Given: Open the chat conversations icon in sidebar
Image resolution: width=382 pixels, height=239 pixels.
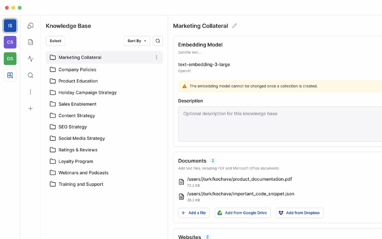Looking at the screenshot, I should pyautogui.click(x=31, y=26).
